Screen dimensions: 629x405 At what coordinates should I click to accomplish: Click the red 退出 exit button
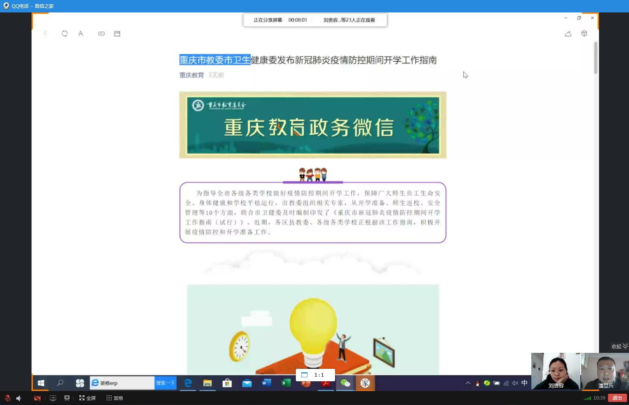617,398
